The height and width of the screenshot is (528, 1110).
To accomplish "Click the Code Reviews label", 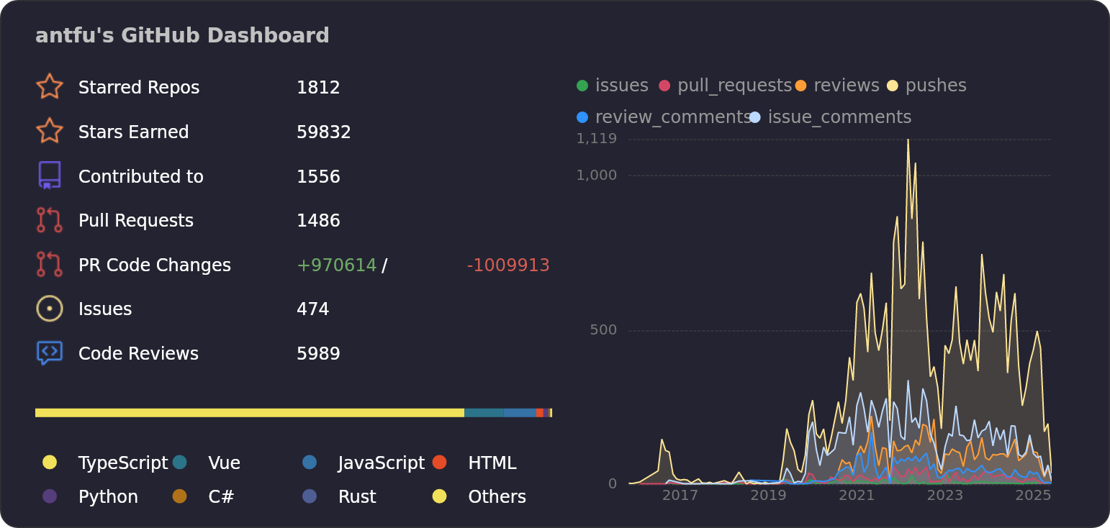I will (x=138, y=354).
